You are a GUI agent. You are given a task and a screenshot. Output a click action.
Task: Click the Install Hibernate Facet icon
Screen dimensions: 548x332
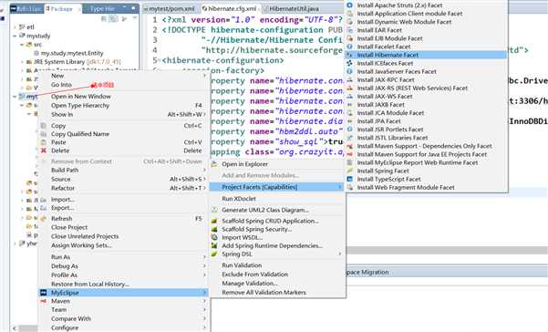click(349, 55)
